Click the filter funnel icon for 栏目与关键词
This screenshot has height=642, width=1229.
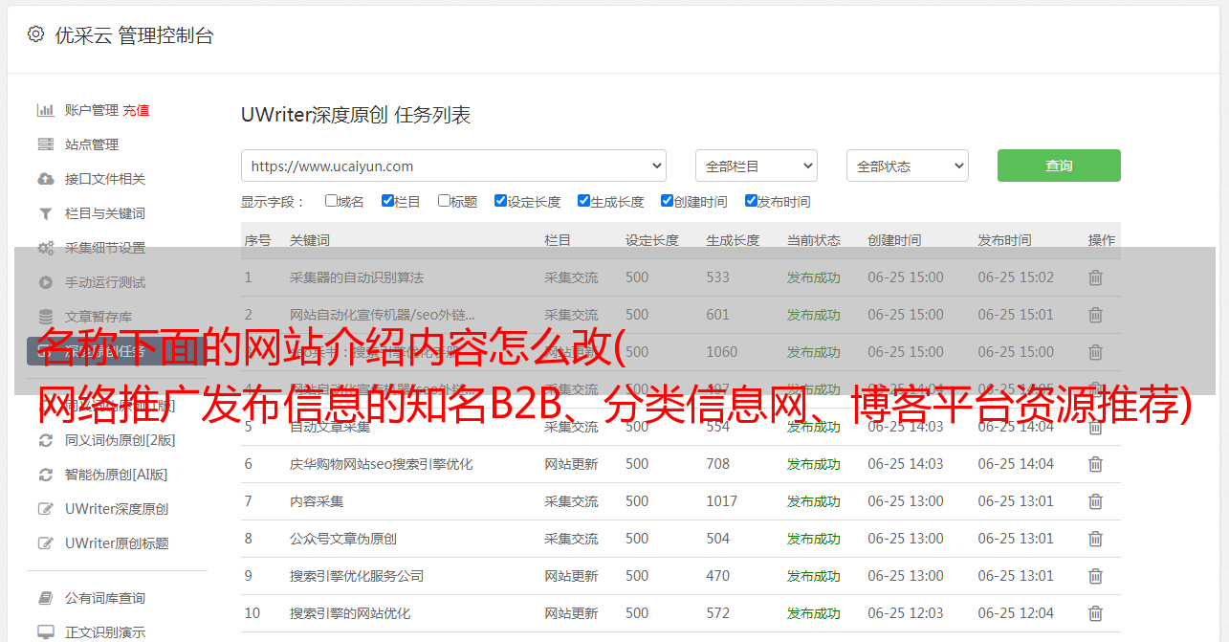[x=45, y=213]
